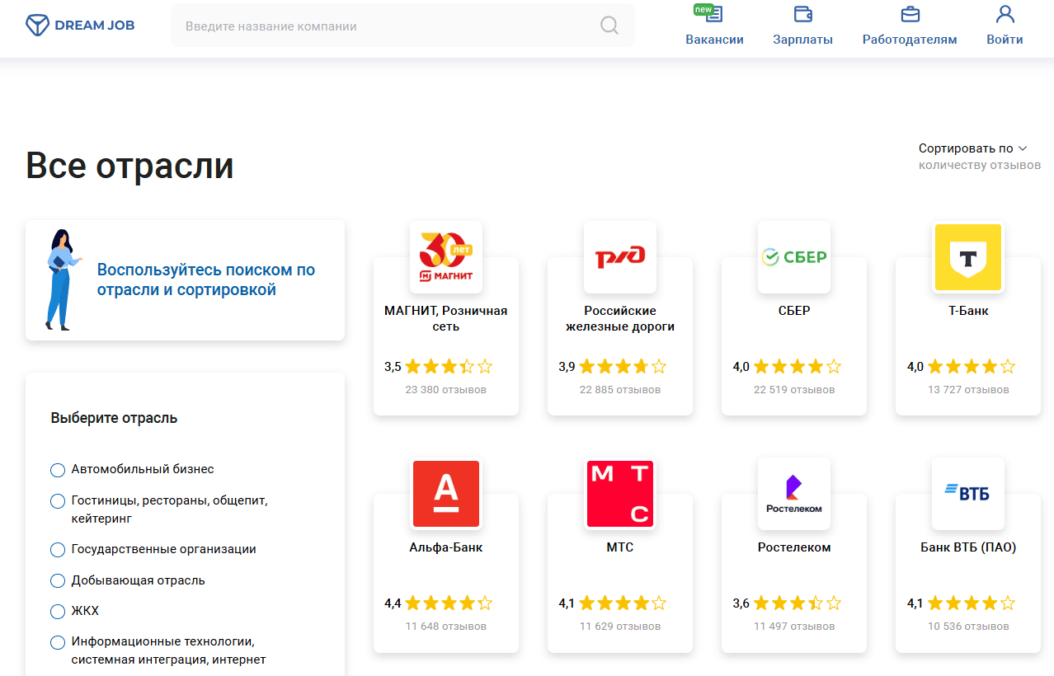Open the Т-Банк company name link
Screen dimensions: 1054x676
pyautogui.click(x=968, y=311)
